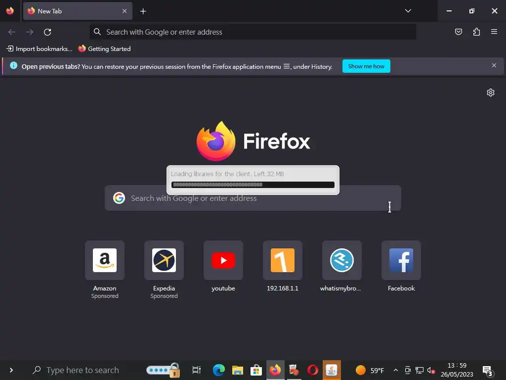Select the New Tab tab
The height and width of the screenshot is (380, 506).
point(78,11)
